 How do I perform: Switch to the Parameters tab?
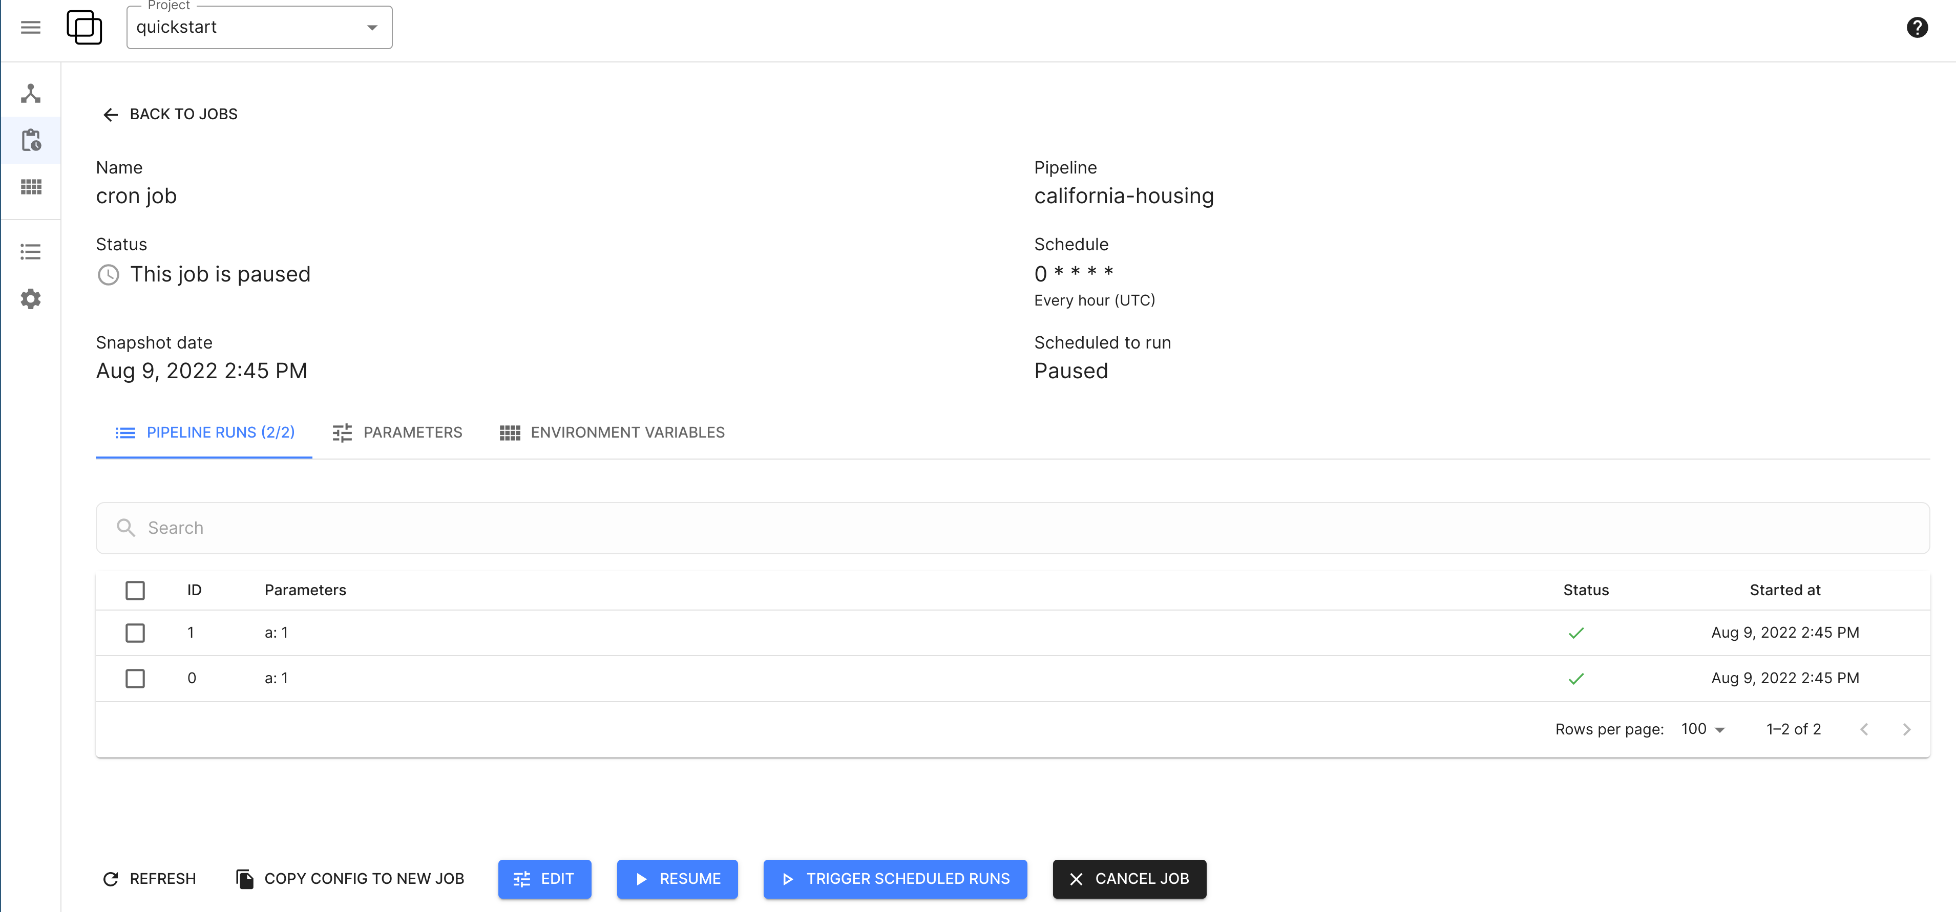(397, 432)
